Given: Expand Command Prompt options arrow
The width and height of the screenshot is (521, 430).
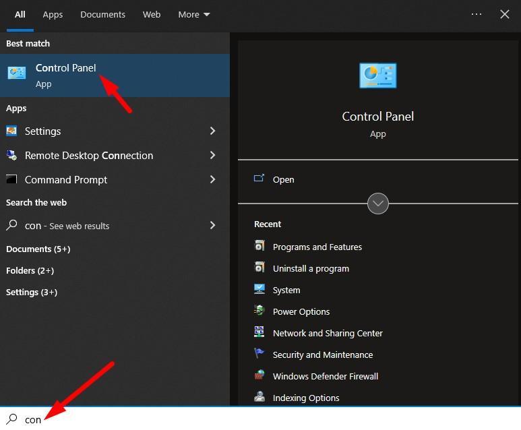Looking at the screenshot, I should click(x=213, y=179).
